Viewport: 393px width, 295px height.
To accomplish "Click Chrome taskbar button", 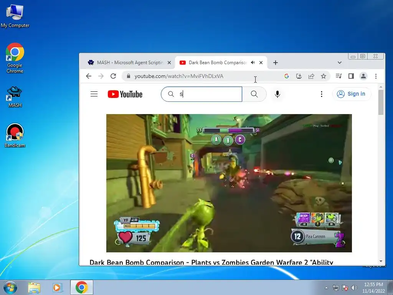I will click(x=82, y=287).
